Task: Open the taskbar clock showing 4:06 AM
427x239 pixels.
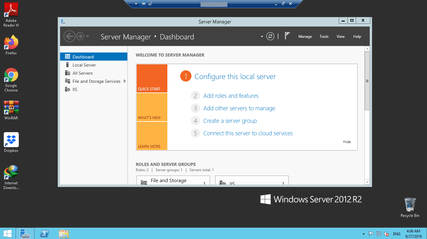Action: point(413,234)
